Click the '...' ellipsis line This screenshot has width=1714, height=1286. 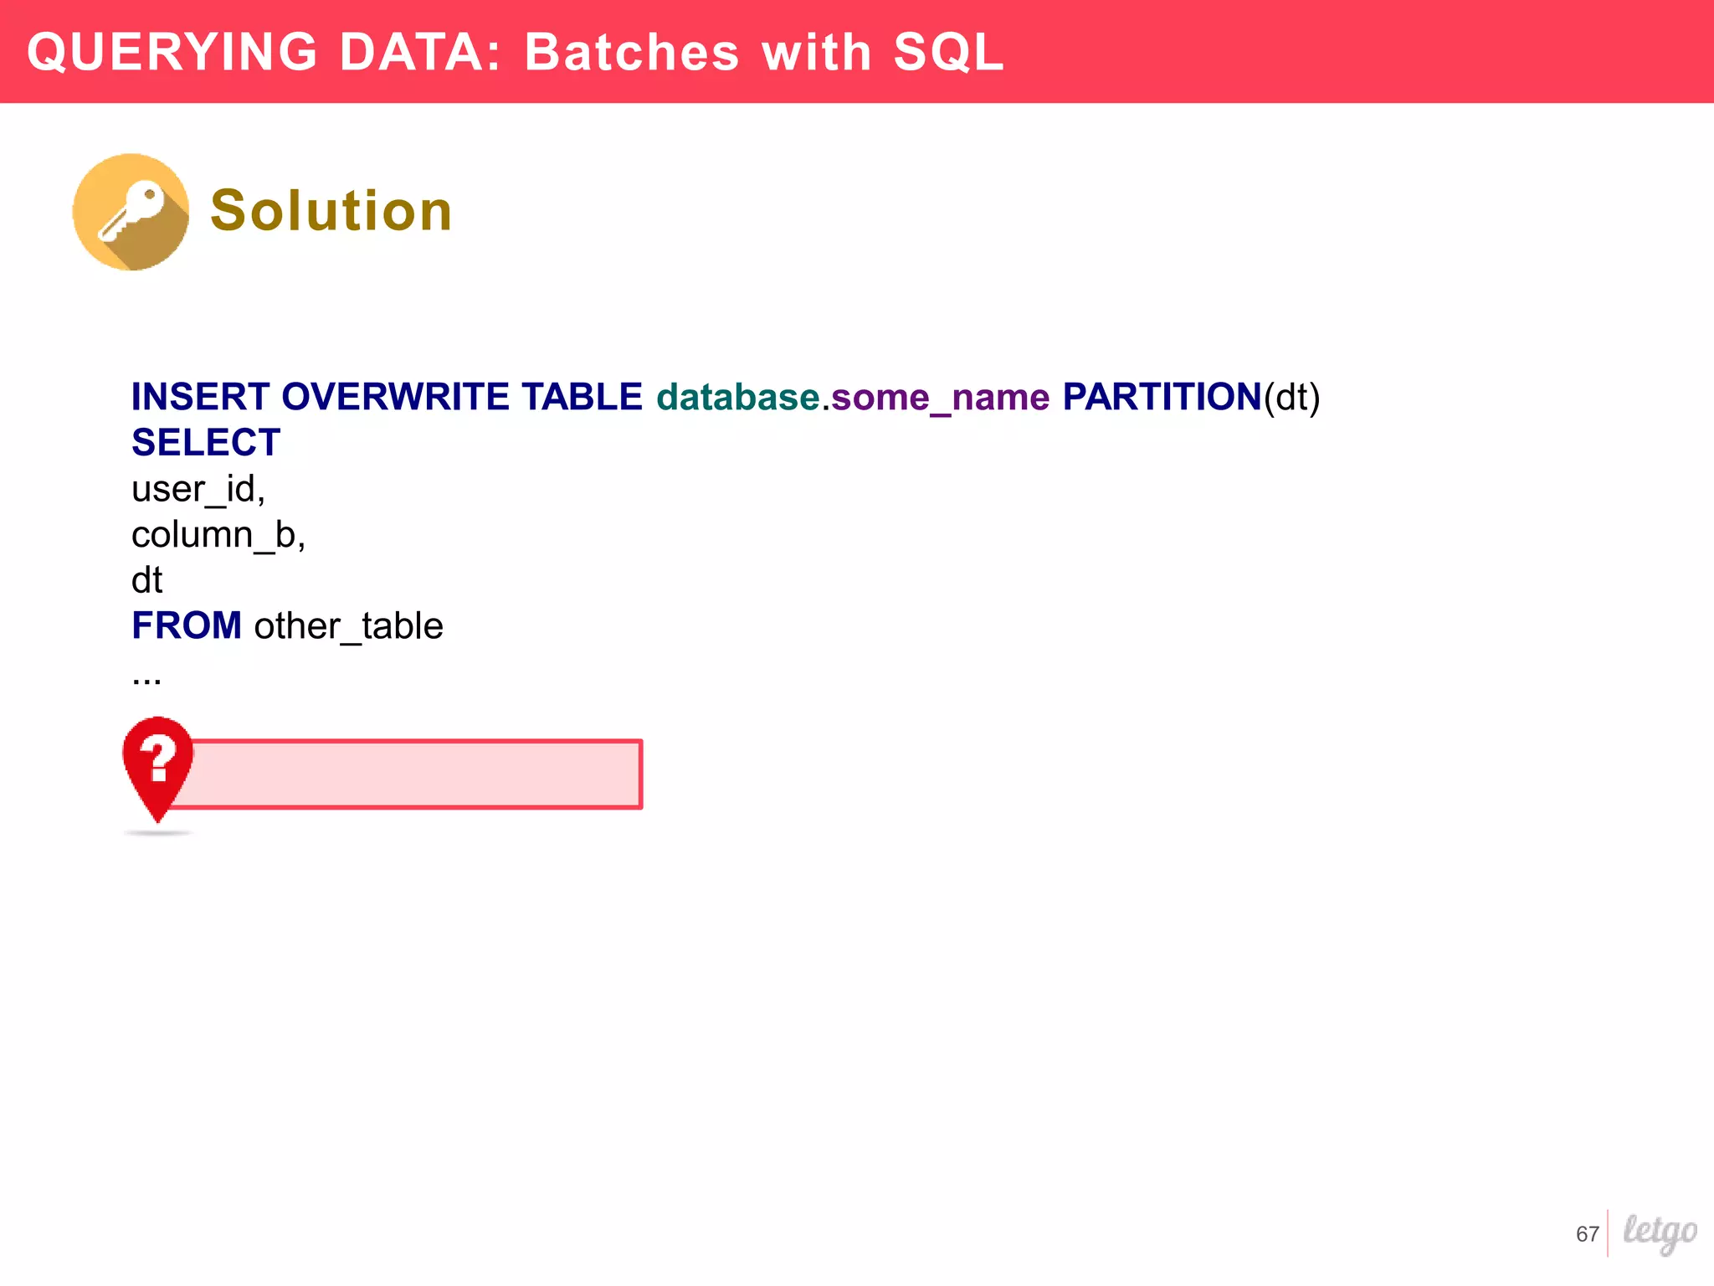(x=146, y=682)
